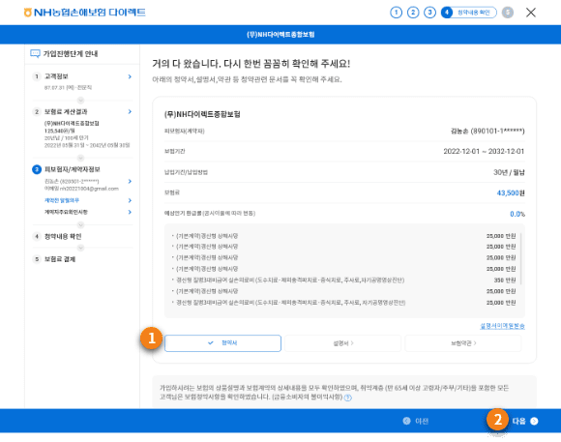Screen dimensions: 561x442
Task: Click the 43,500원 premium value
Action: 511,192
